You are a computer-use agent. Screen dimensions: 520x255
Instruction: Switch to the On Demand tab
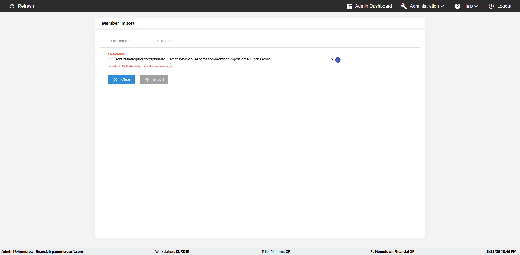121,41
